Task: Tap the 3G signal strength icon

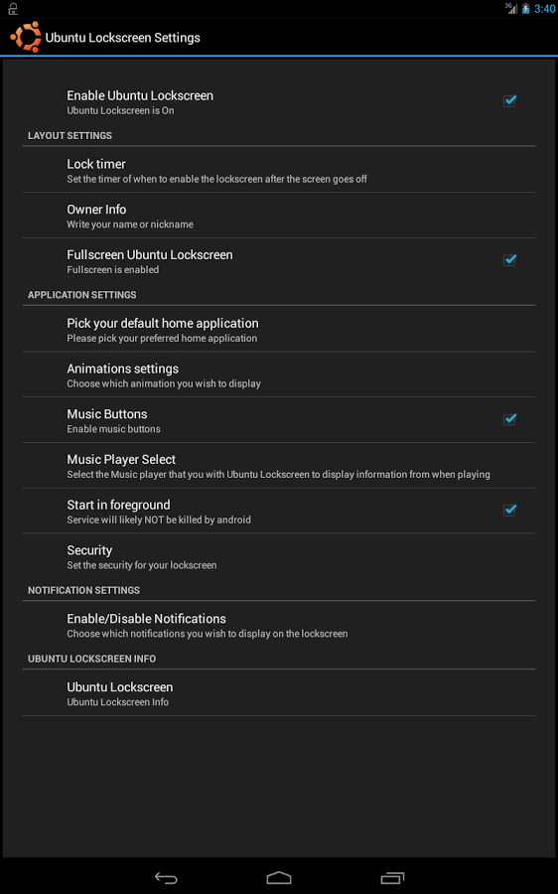Action: [x=512, y=8]
